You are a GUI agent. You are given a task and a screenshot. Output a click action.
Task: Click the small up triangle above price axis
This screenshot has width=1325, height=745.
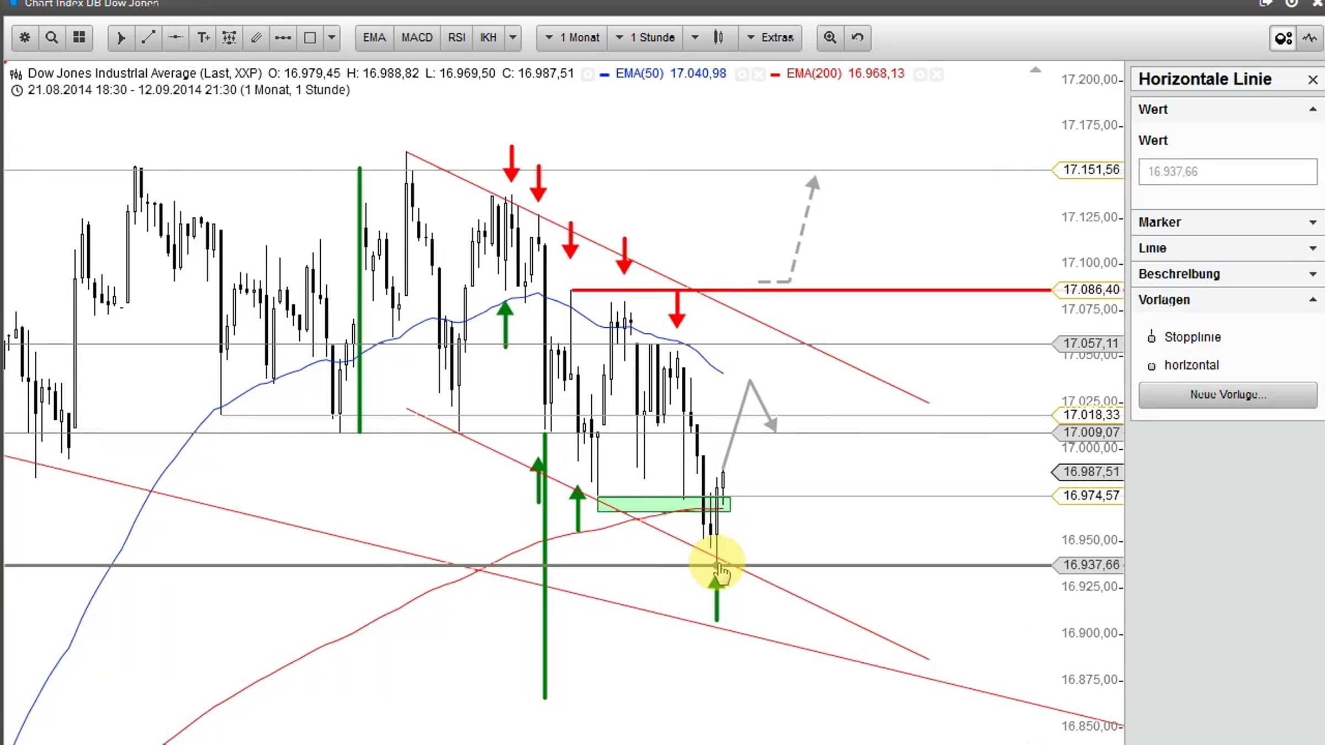coord(1036,70)
